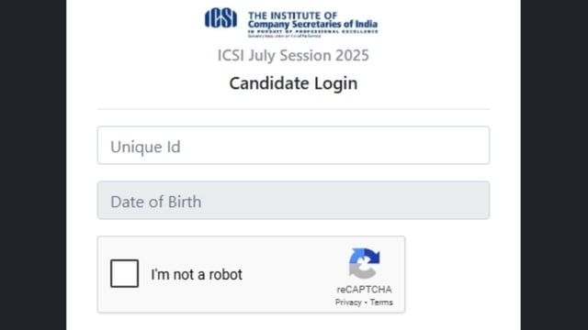Tick the I'm not a robot checkbox
The width and height of the screenshot is (588, 330).
coord(125,273)
